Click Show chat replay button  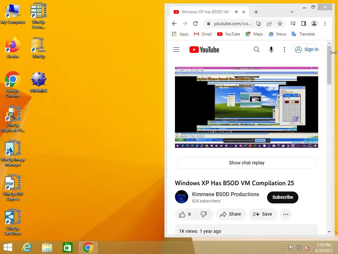(247, 163)
